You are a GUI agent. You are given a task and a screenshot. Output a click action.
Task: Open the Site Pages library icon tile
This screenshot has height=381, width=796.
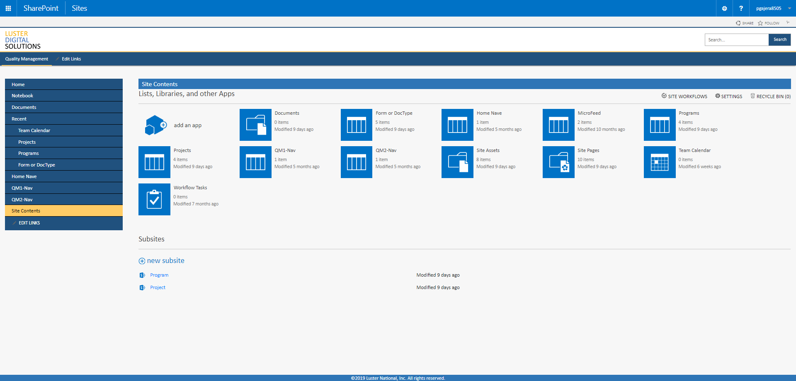(558, 162)
